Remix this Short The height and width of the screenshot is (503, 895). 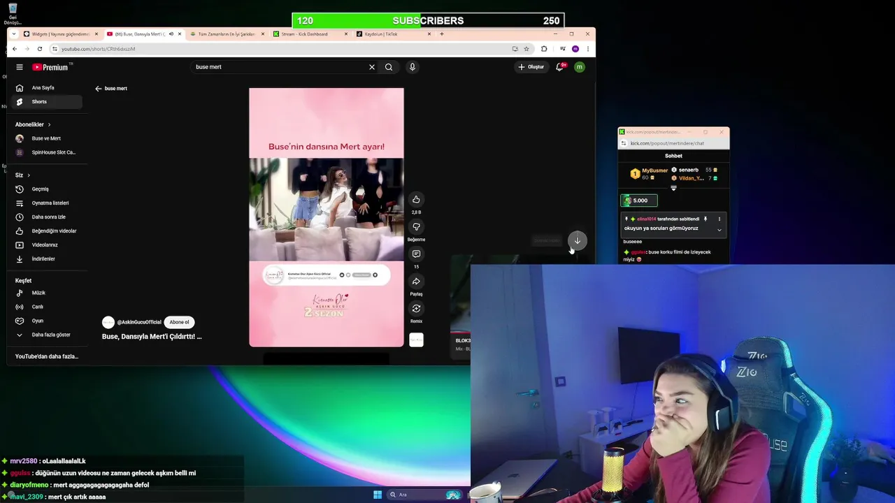(416, 309)
